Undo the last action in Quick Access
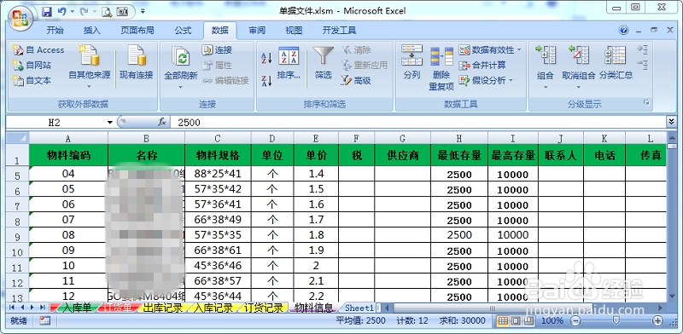Image resolution: width=683 pixels, height=334 pixels. (x=61, y=12)
